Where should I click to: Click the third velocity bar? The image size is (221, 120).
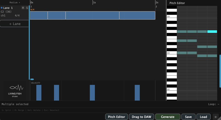click(x=92, y=93)
